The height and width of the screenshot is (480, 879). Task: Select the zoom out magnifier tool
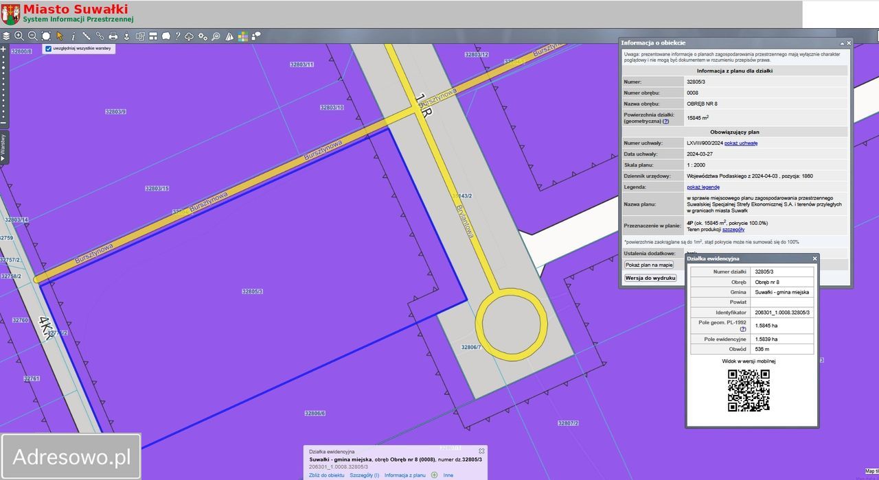32,36
